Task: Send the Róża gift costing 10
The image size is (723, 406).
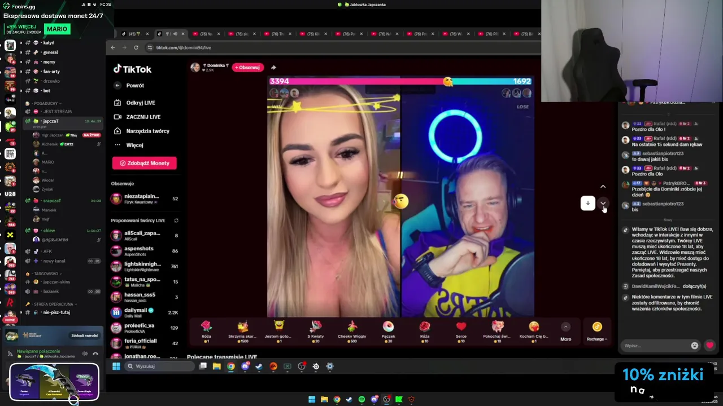Action: click(x=425, y=332)
